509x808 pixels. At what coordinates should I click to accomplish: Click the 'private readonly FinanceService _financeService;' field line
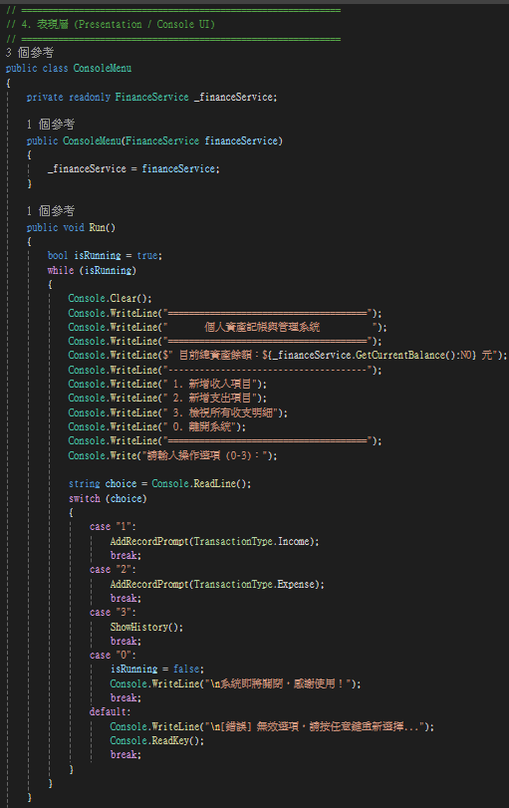[x=152, y=97]
